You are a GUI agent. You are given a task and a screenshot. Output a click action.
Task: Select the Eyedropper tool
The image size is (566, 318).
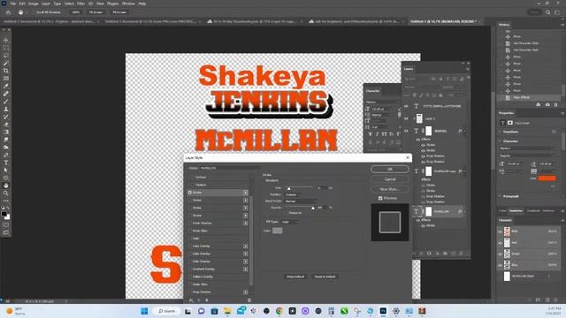click(x=6, y=86)
